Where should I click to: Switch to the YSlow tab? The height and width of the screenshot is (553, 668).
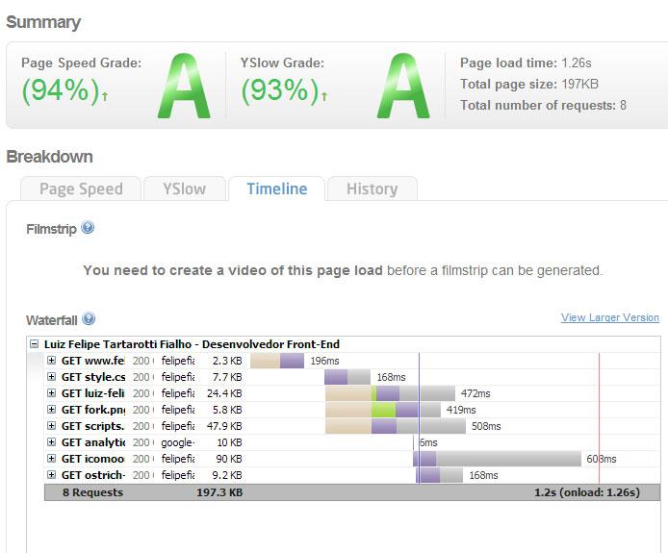185,189
